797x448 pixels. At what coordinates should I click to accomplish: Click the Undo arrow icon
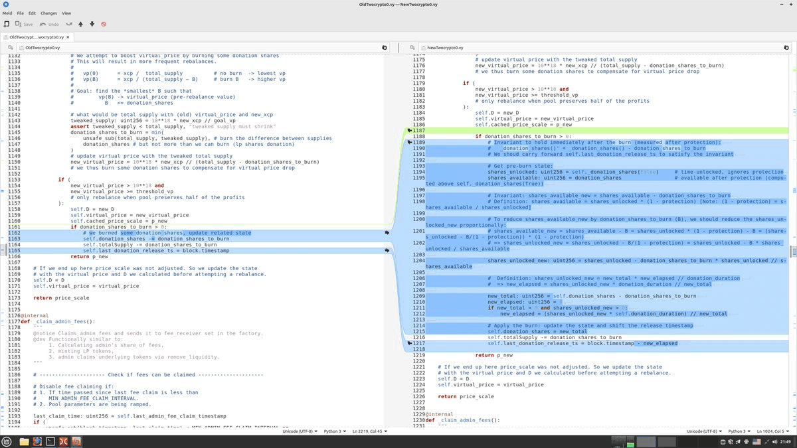pyautogui.click(x=43, y=24)
